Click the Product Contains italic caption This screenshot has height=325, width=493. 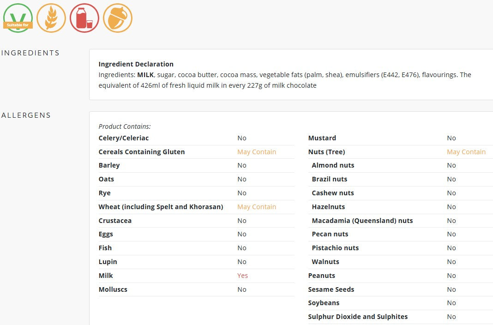[x=125, y=126]
